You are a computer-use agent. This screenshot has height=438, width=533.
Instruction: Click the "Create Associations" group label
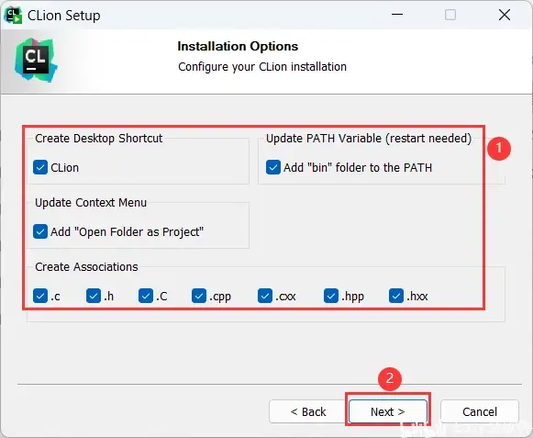click(86, 267)
